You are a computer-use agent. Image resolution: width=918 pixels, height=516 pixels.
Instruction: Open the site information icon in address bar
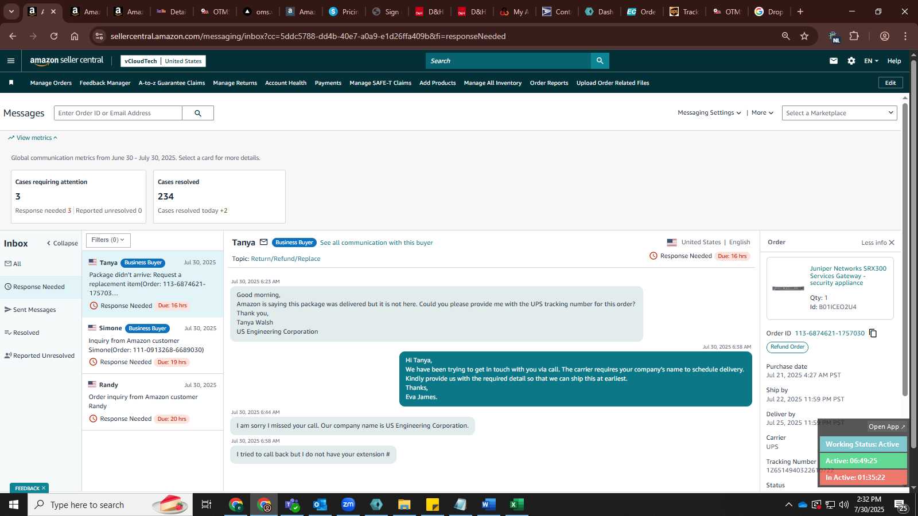[99, 36]
